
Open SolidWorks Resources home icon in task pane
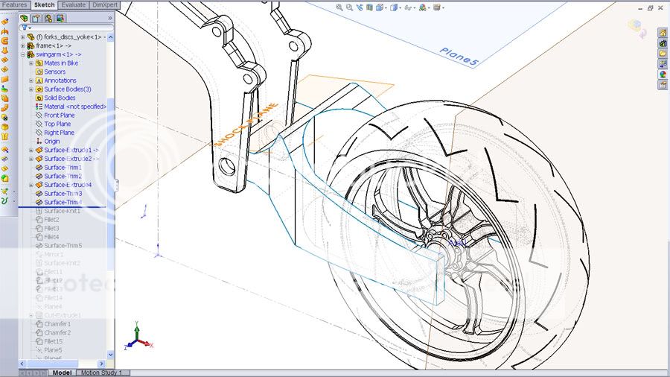tap(663, 33)
